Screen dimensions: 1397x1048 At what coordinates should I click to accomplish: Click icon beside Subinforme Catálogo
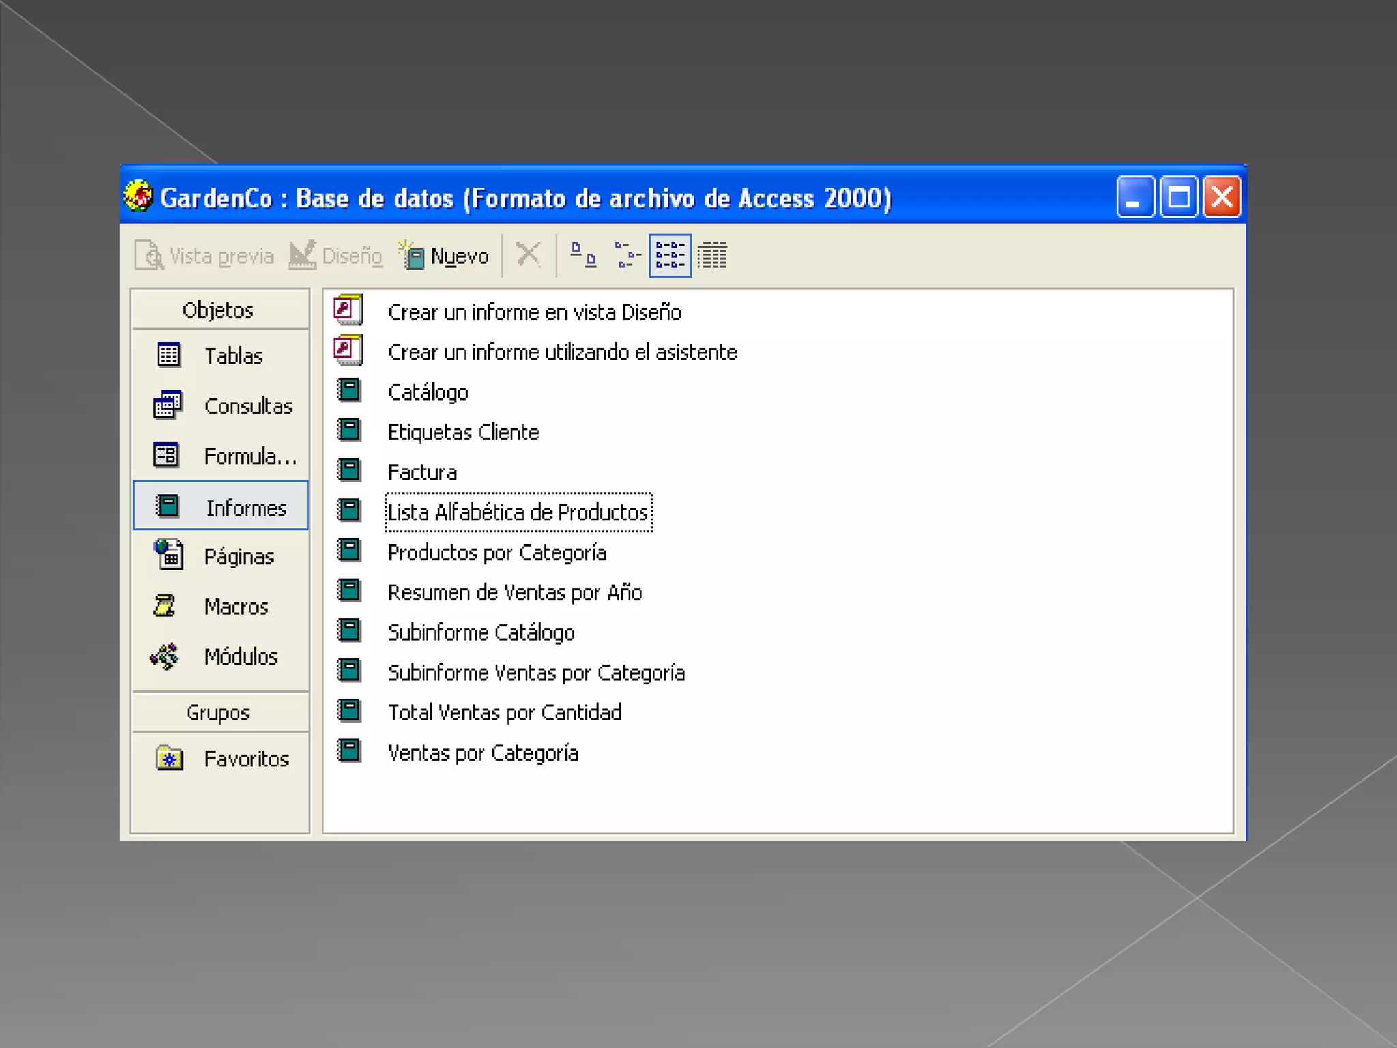(x=349, y=630)
